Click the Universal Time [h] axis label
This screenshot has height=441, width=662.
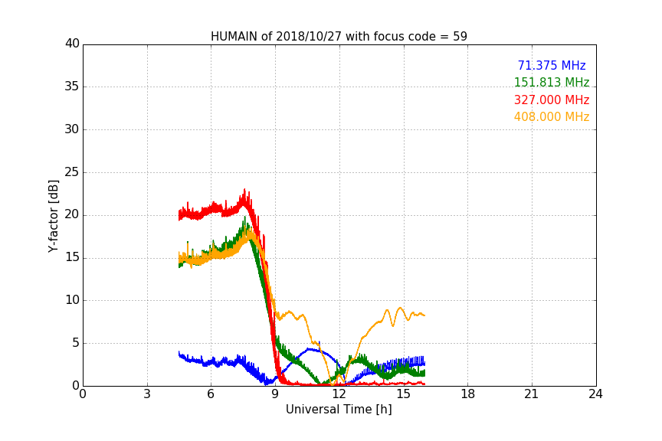pyautogui.click(x=339, y=410)
